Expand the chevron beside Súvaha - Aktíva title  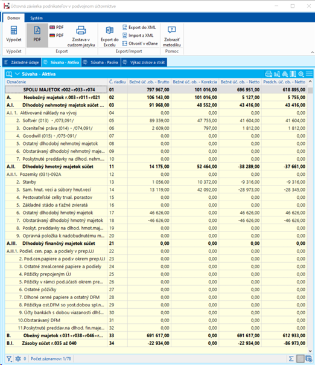17,74
